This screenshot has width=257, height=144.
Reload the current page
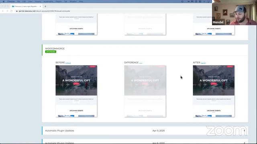[x=12, y=11]
